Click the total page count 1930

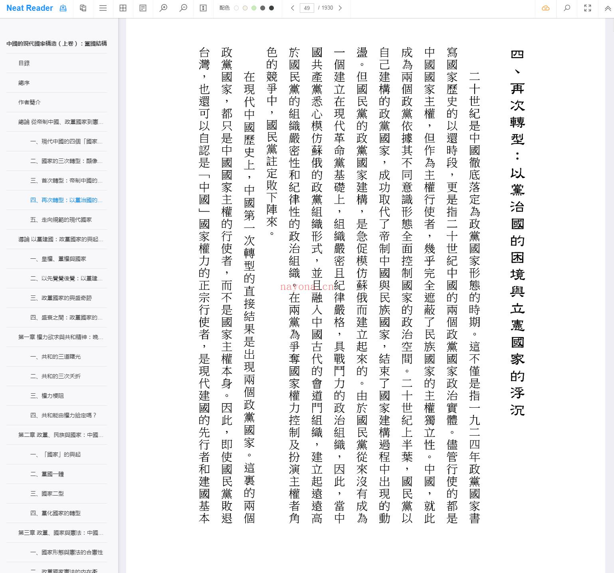[327, 8]
